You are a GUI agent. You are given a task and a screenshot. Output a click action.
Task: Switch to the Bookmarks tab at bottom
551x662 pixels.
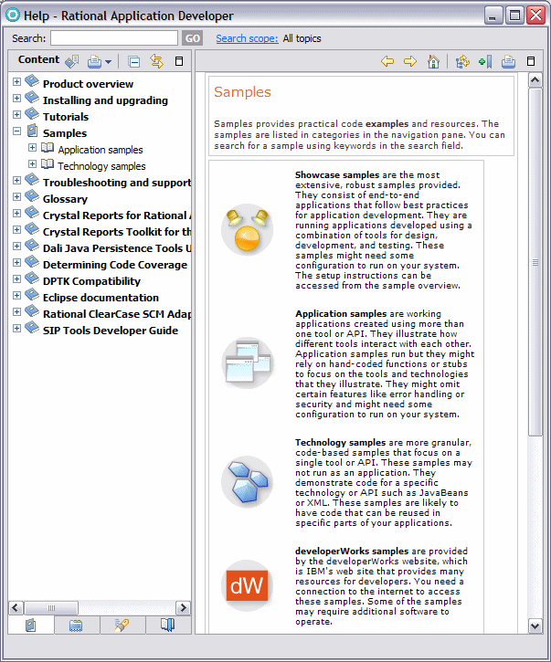click(168, 625)
